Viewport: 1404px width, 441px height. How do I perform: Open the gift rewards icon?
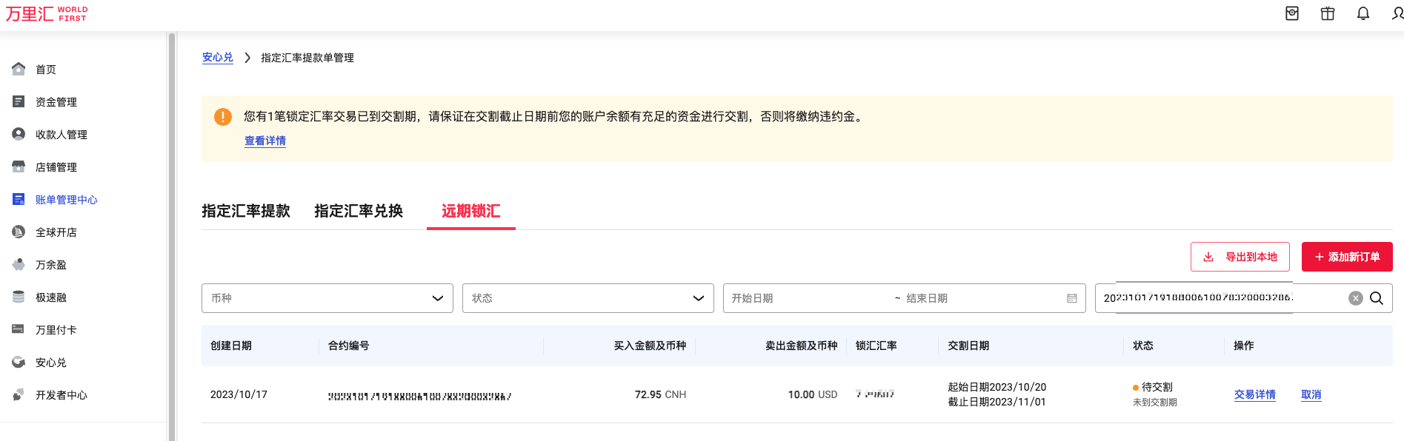[1327, 14]
